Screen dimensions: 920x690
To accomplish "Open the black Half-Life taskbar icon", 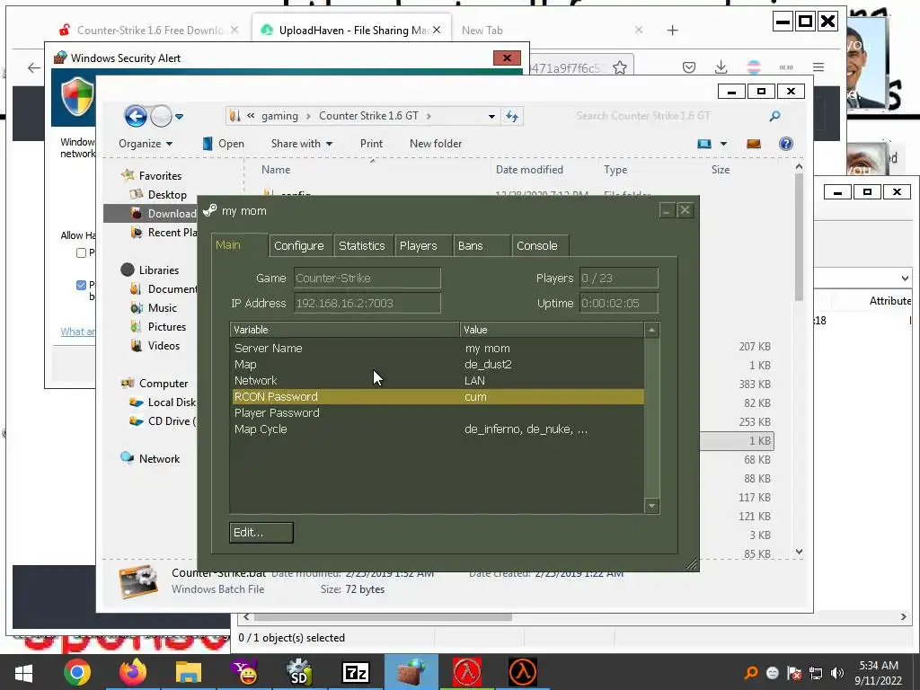I will [x=522, y=672].
